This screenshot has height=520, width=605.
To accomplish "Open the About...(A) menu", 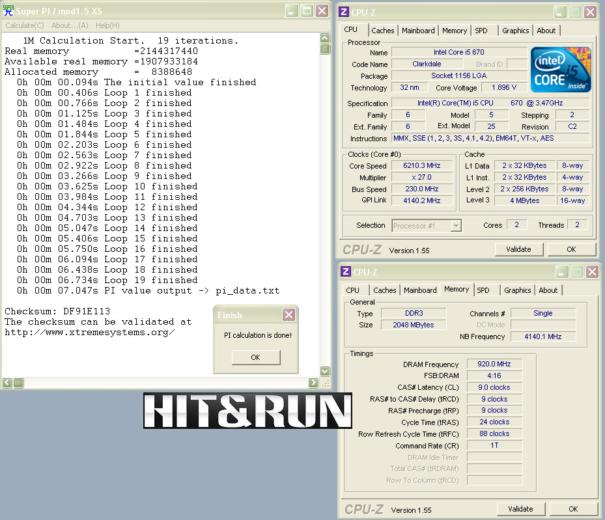I will tap(70, 25).
